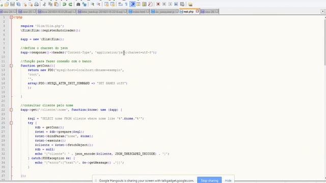The width and height of the screenshot is (326, 183).
Task: Zoom out with the Zoom Out toolbar icon
Action: (x=98, y=4)
